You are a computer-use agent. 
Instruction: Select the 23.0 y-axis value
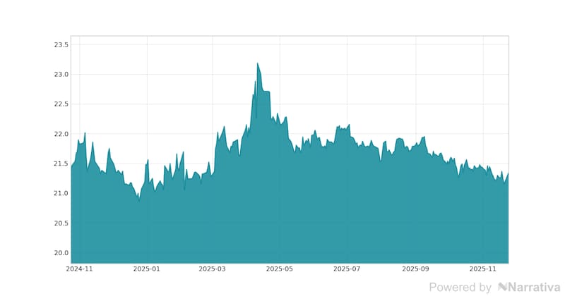[x=61, y=75]
